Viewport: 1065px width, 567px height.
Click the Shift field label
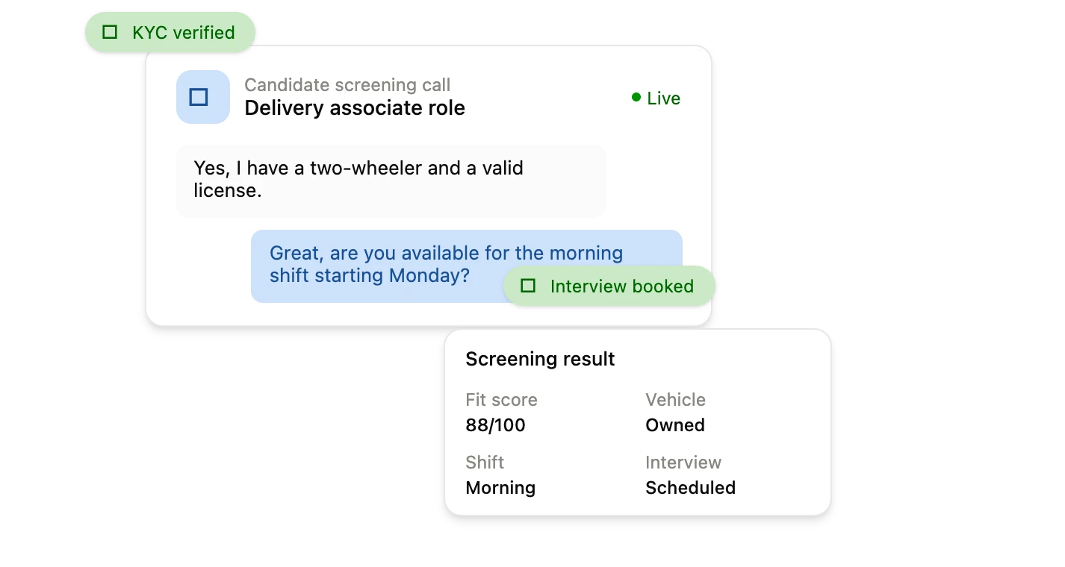tap(485, 463)
